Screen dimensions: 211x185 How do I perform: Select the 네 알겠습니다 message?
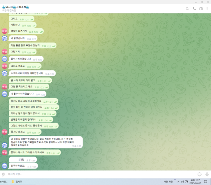point(23,38)
